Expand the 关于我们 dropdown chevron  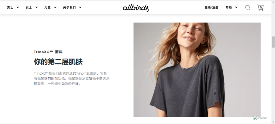pyautogui.click(x=80, y=7)
